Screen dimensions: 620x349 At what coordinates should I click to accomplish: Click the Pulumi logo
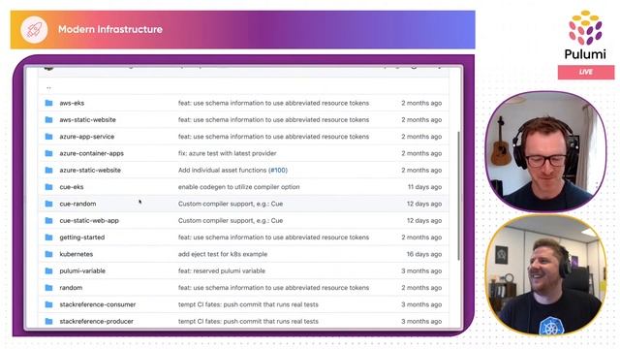tap(585, 35)
